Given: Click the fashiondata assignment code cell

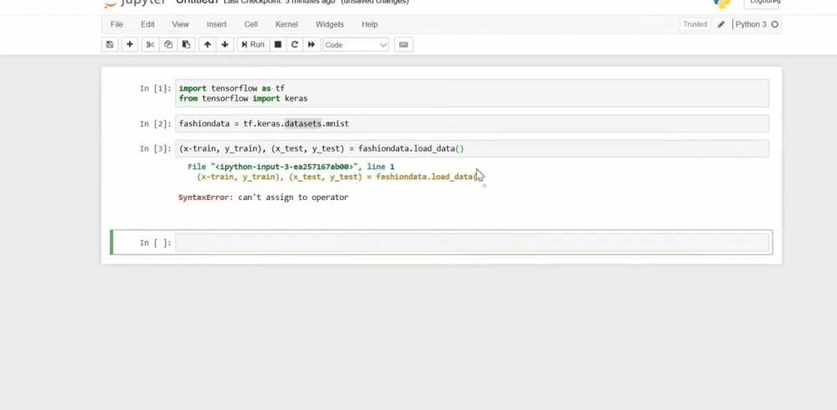Looking at the screenshot, I should coord(472,123).
